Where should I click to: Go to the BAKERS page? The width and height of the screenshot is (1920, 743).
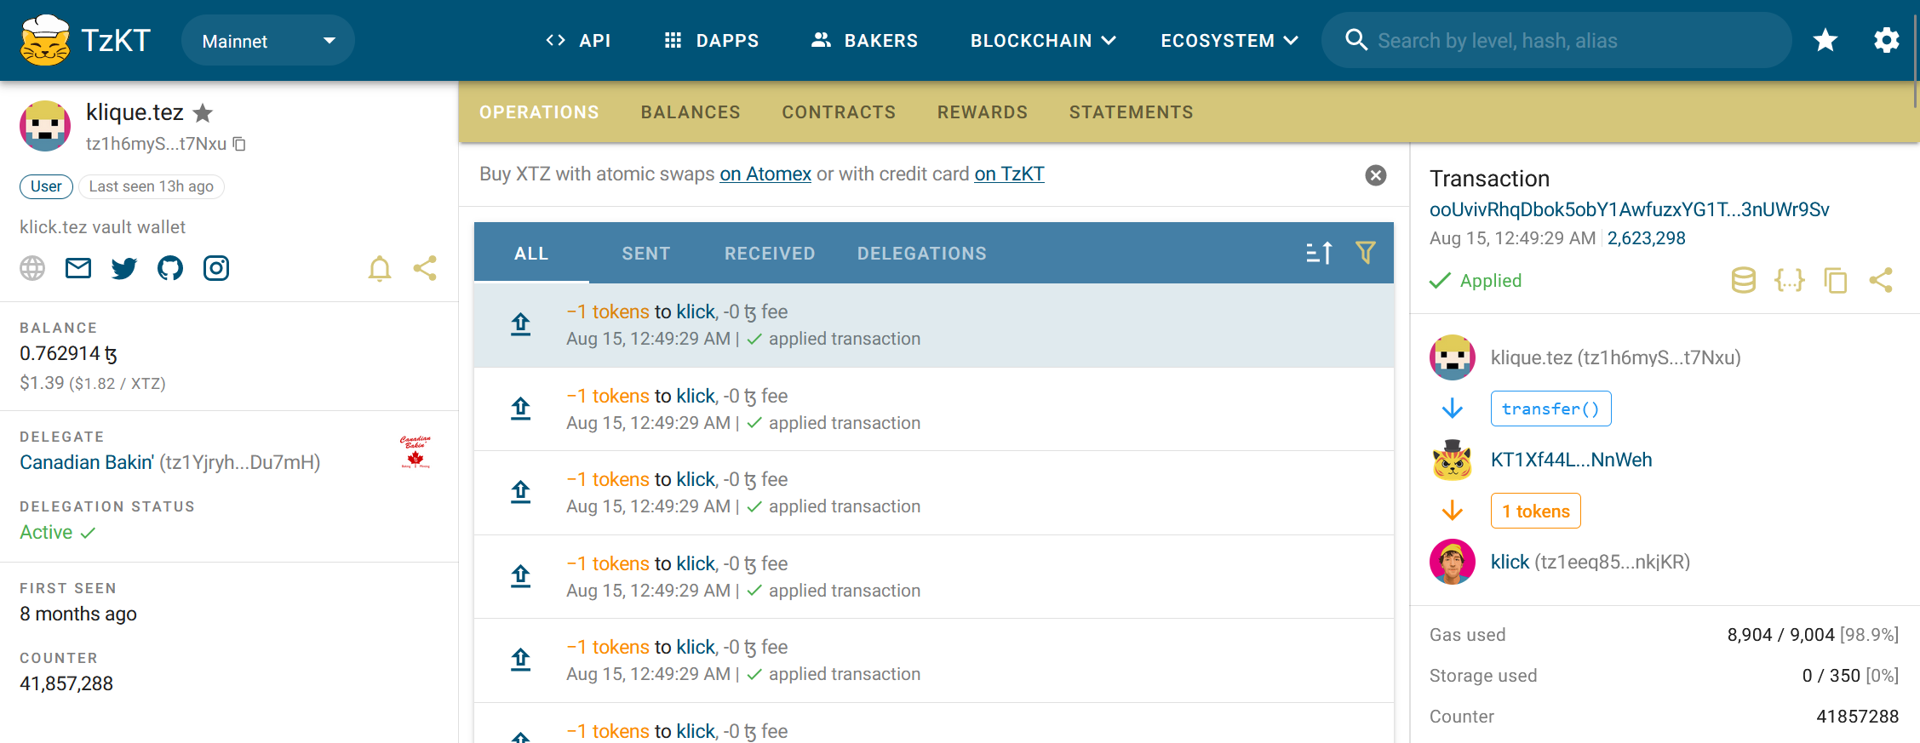point(864,40)
